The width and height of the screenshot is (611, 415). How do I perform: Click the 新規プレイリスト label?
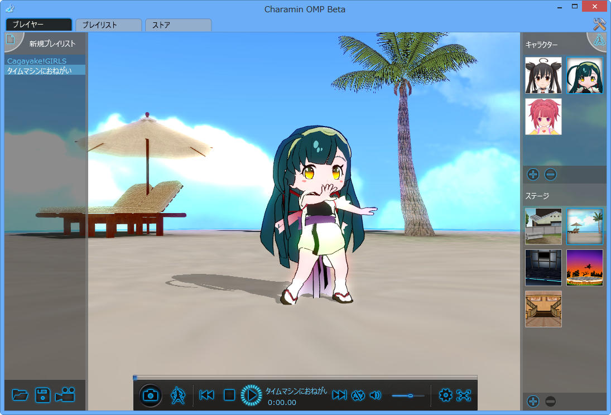[x=52, y=44]
